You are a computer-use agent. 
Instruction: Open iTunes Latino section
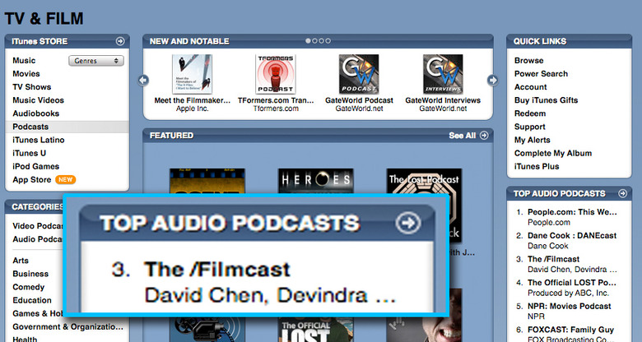point(39,140)
